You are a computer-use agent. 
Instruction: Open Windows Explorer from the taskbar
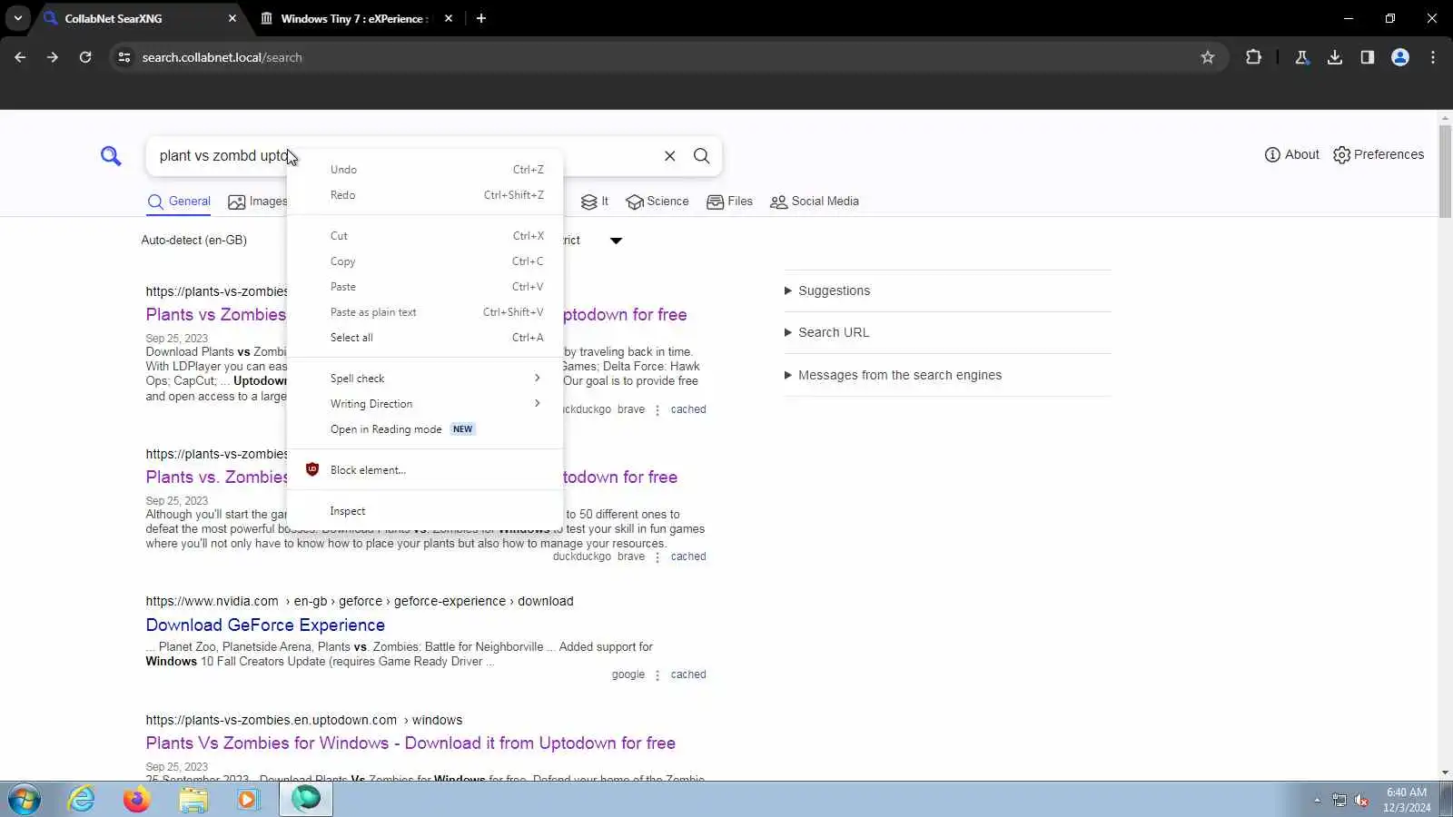click(x=193, y=800)
